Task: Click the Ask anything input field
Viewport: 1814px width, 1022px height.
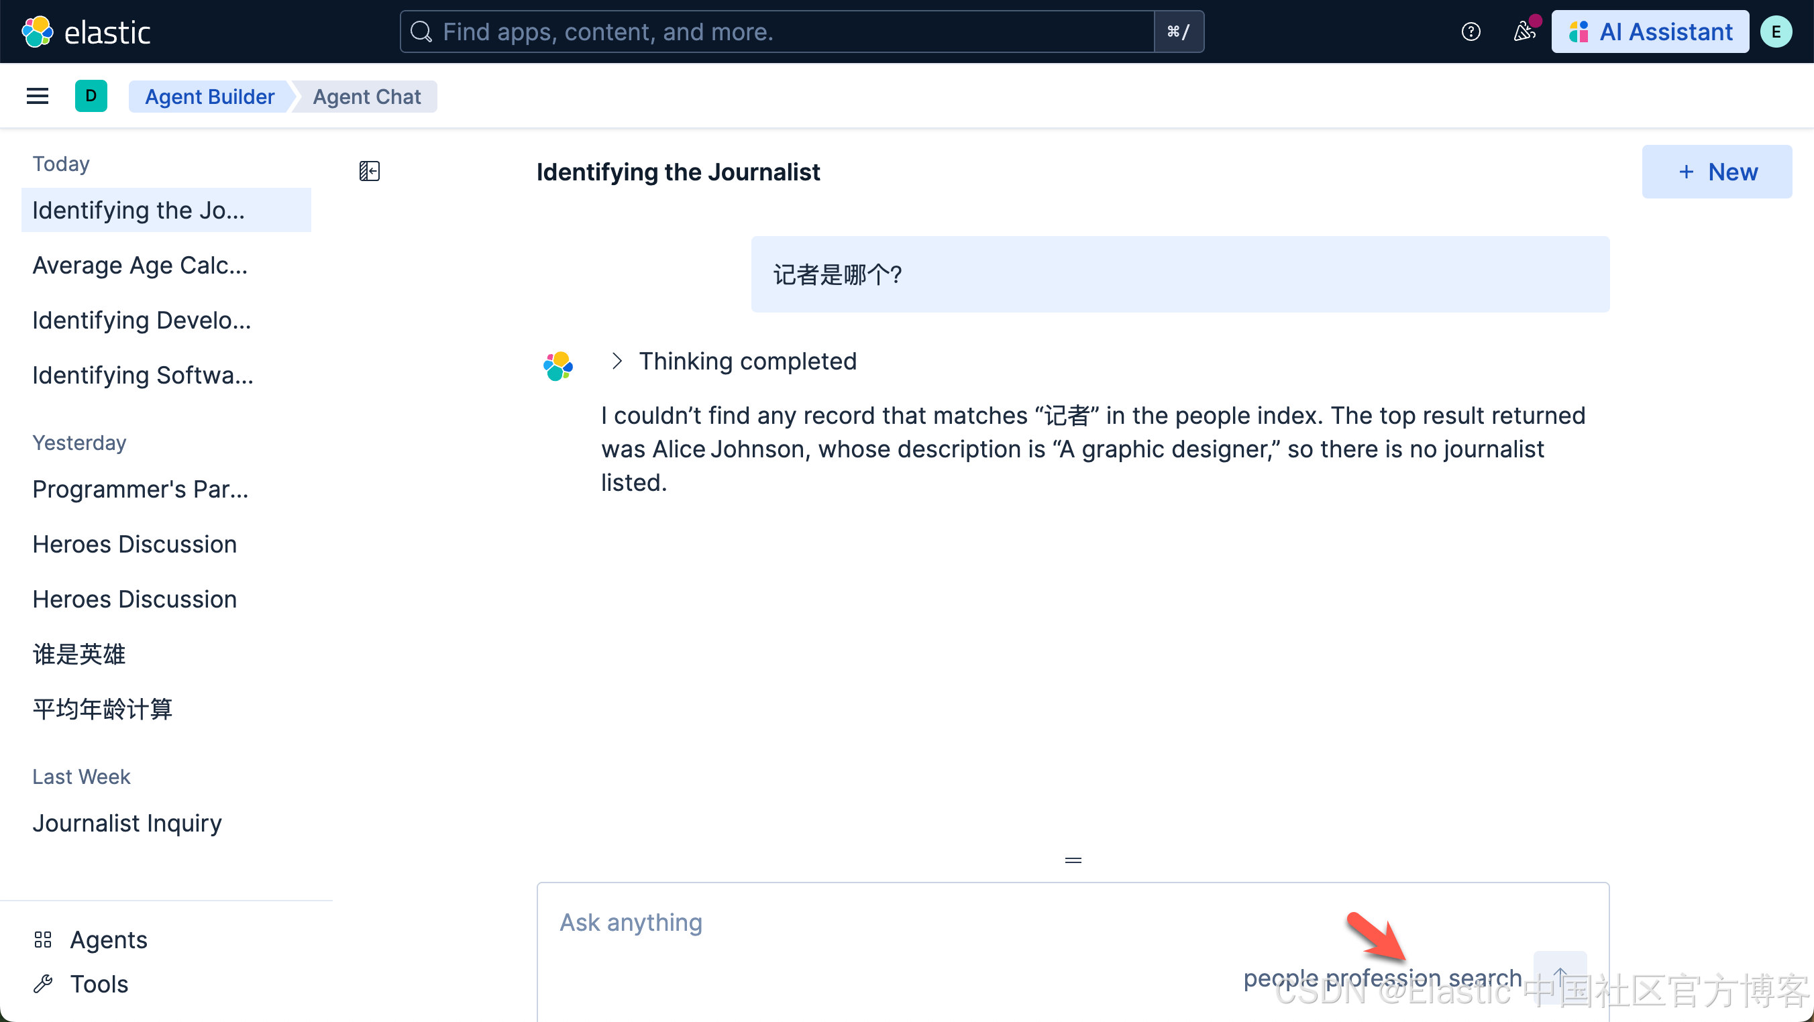Action: pos(916,922)
